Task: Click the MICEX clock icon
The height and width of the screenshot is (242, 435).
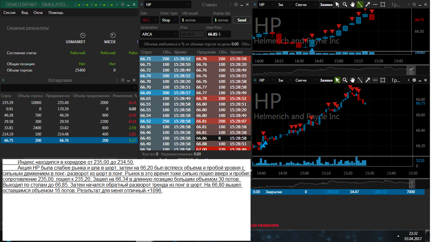Action: [x=113, y=35]
